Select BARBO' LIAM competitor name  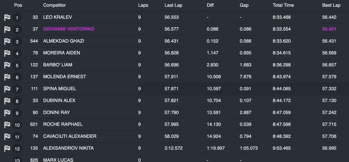[58, 65]
